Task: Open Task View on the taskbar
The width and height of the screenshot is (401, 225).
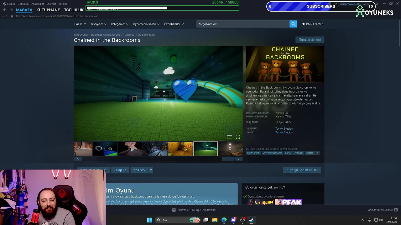Action: pos(206,220)
